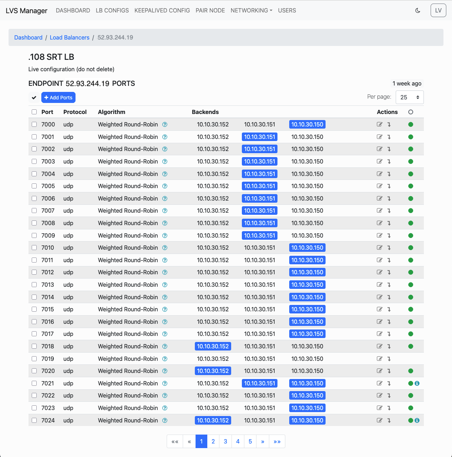
Task: Check the box for port 7002
Action: coord(34,149)
